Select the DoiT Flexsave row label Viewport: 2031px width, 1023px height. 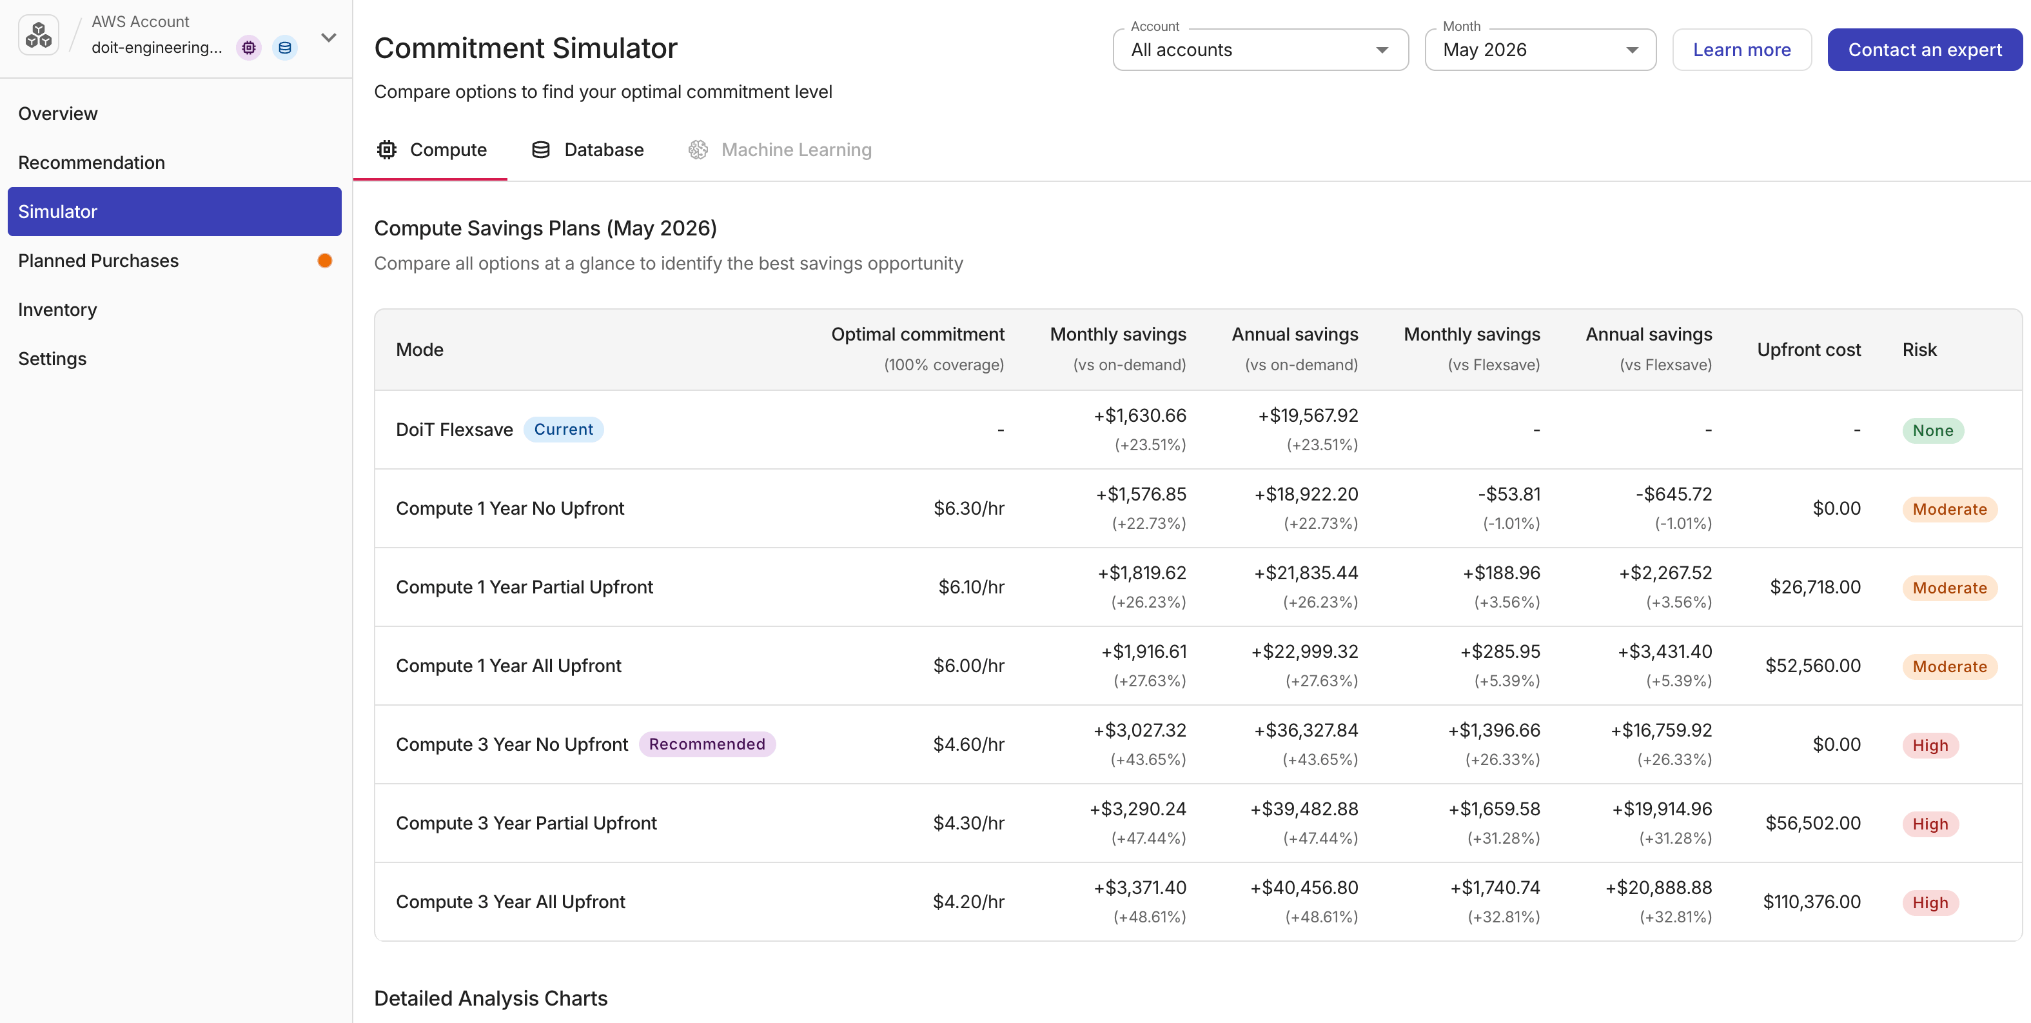point(454,430)
